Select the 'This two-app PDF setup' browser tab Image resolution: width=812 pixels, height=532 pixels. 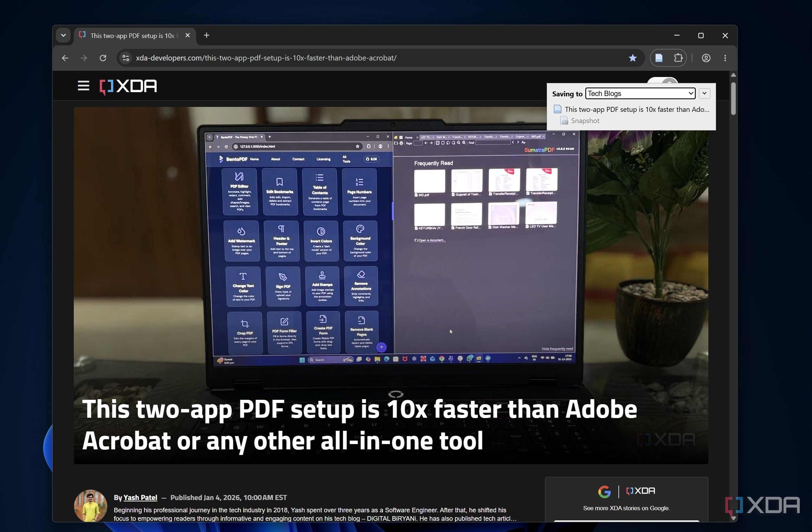(135, 36)
